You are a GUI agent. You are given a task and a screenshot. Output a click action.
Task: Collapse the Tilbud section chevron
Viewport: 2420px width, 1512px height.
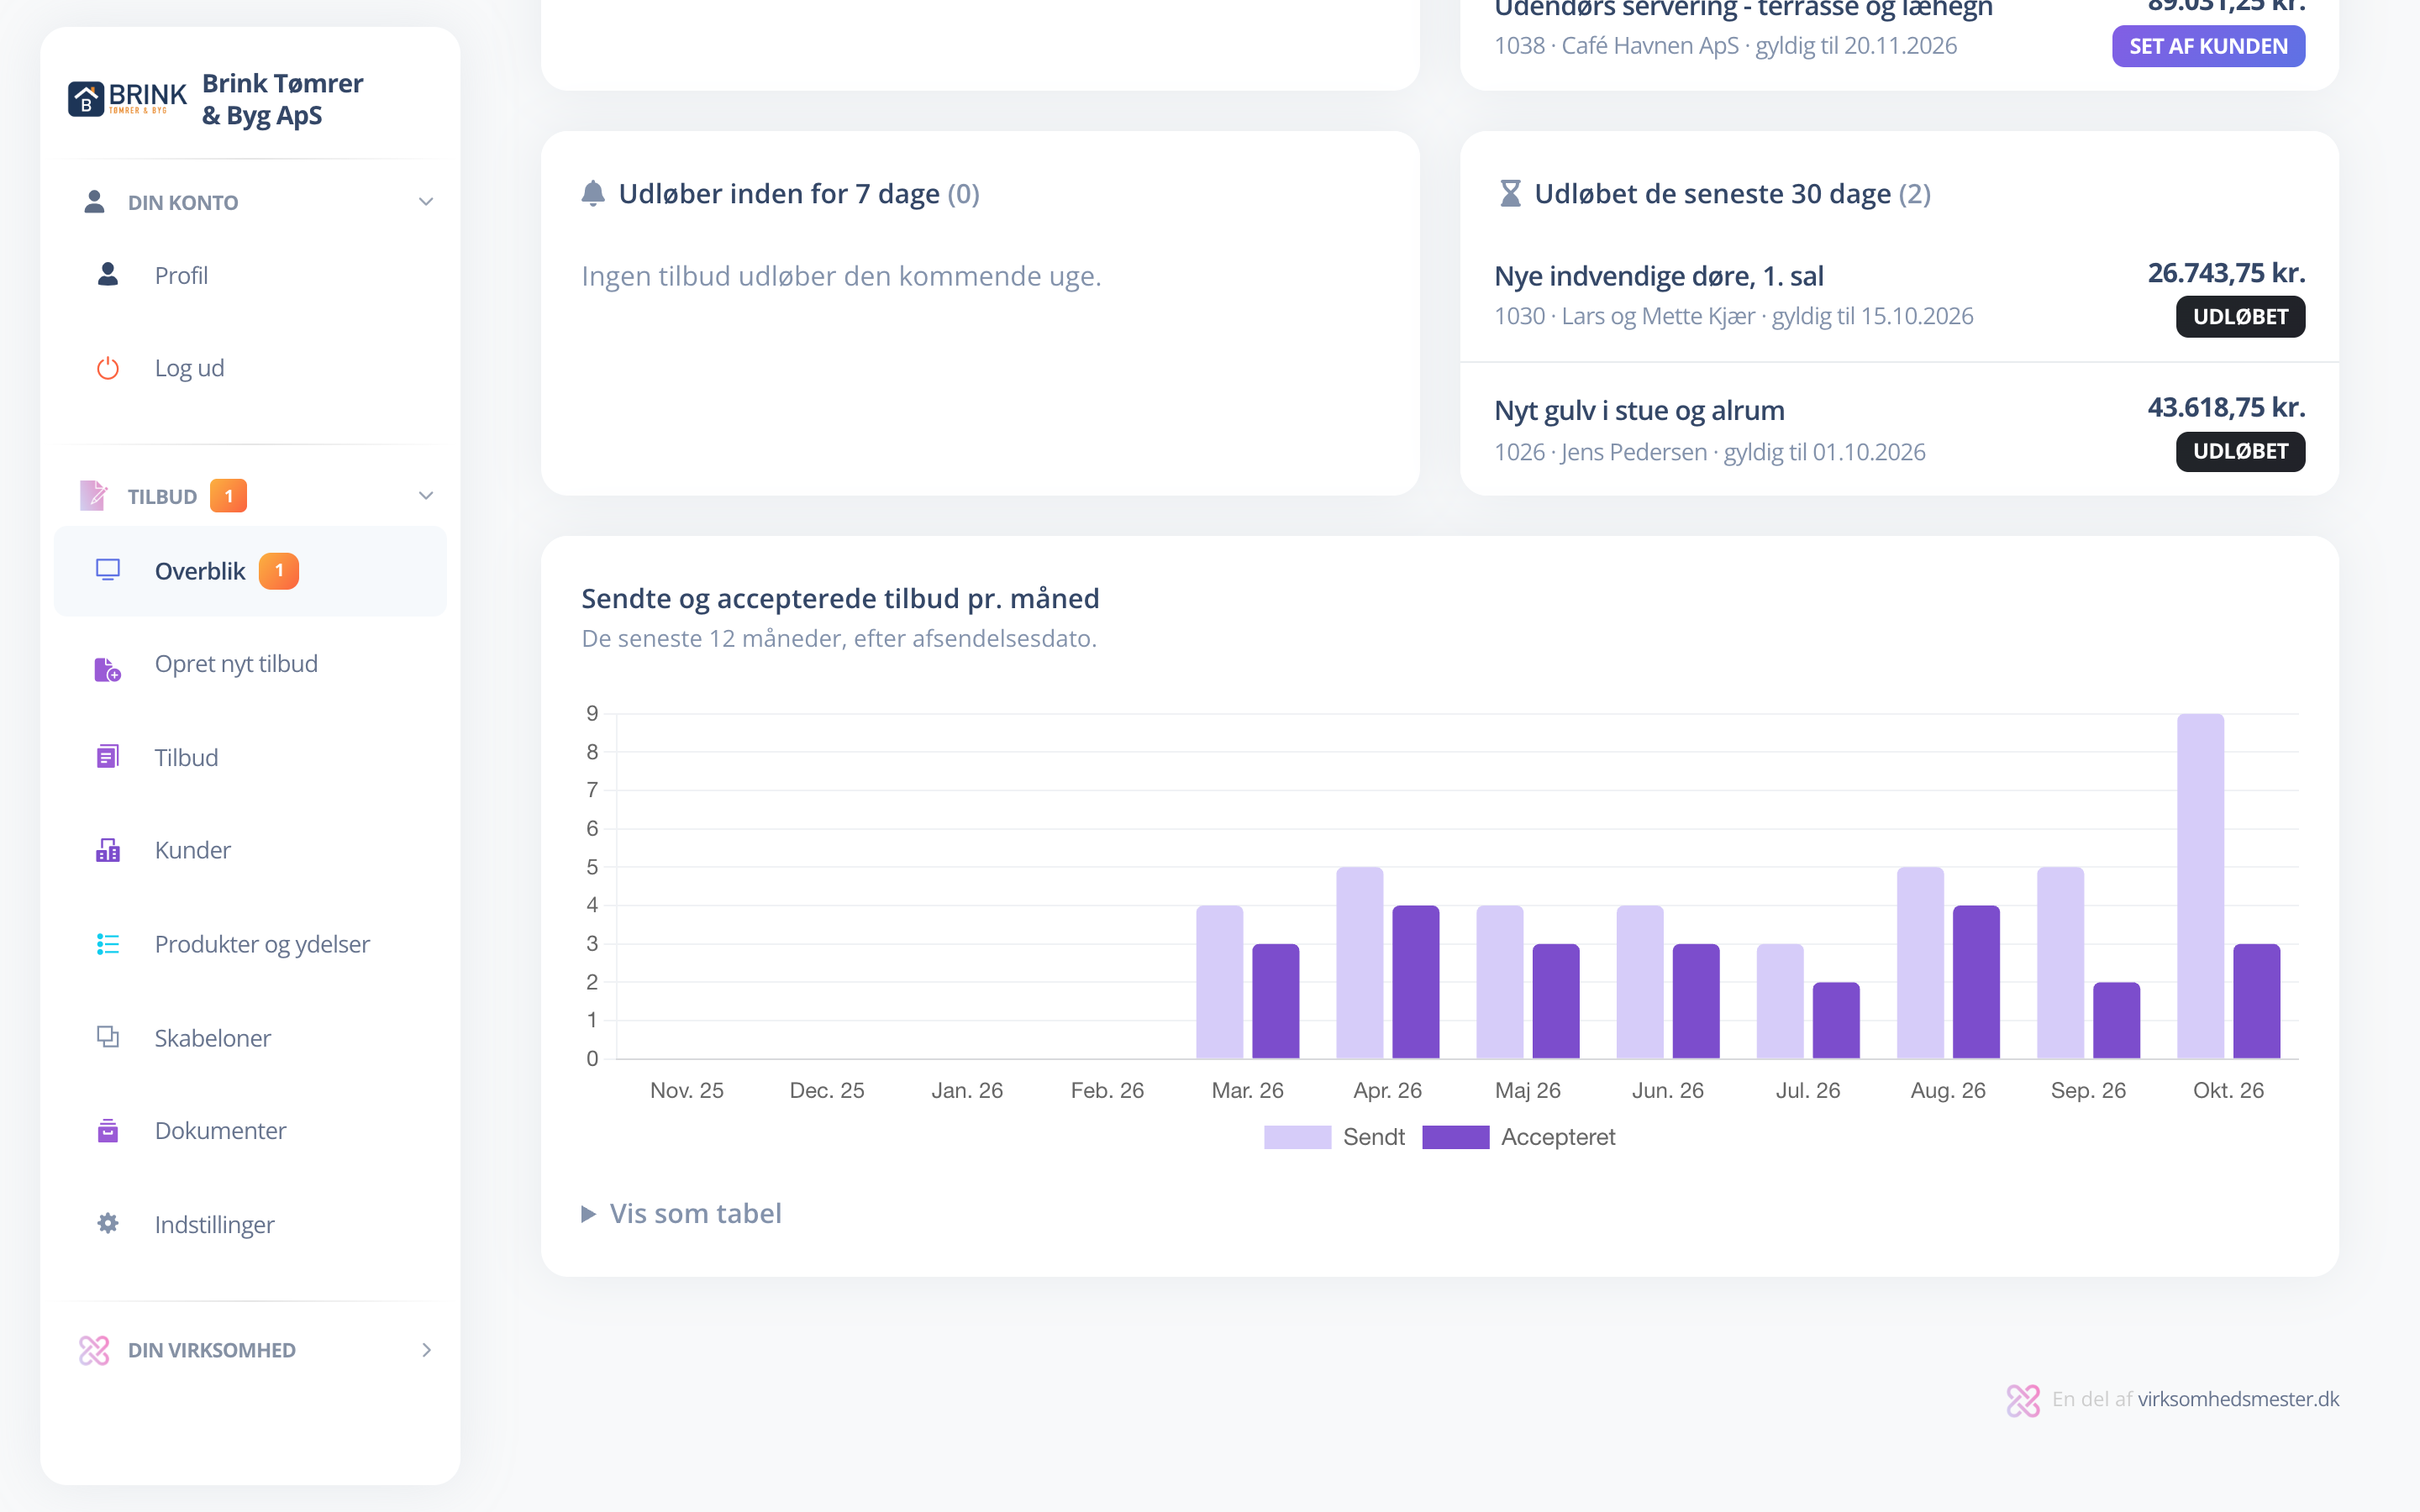[426, 496]
